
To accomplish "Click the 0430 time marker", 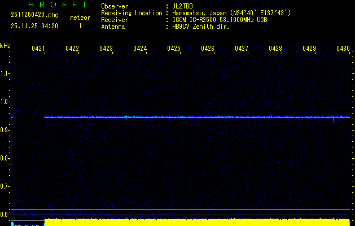I will click(x=343, y=49).
